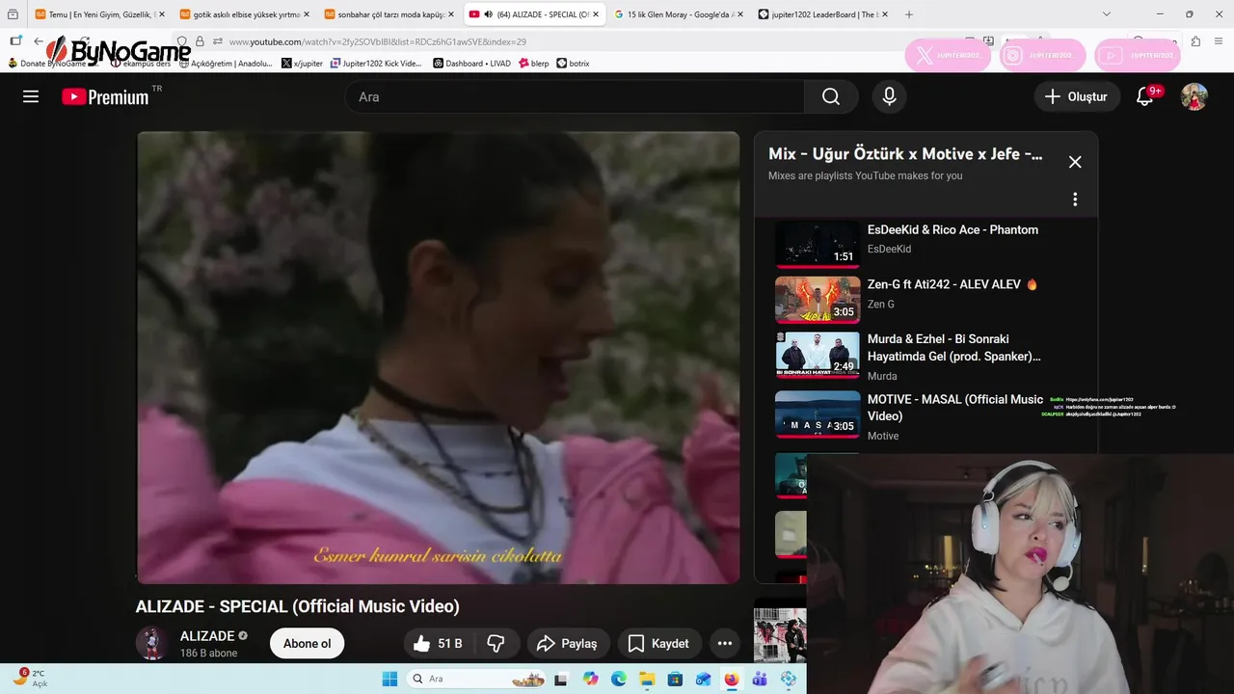Click the Abone ol subscribe button
1234x694 pixels.
tap(307, 643)
